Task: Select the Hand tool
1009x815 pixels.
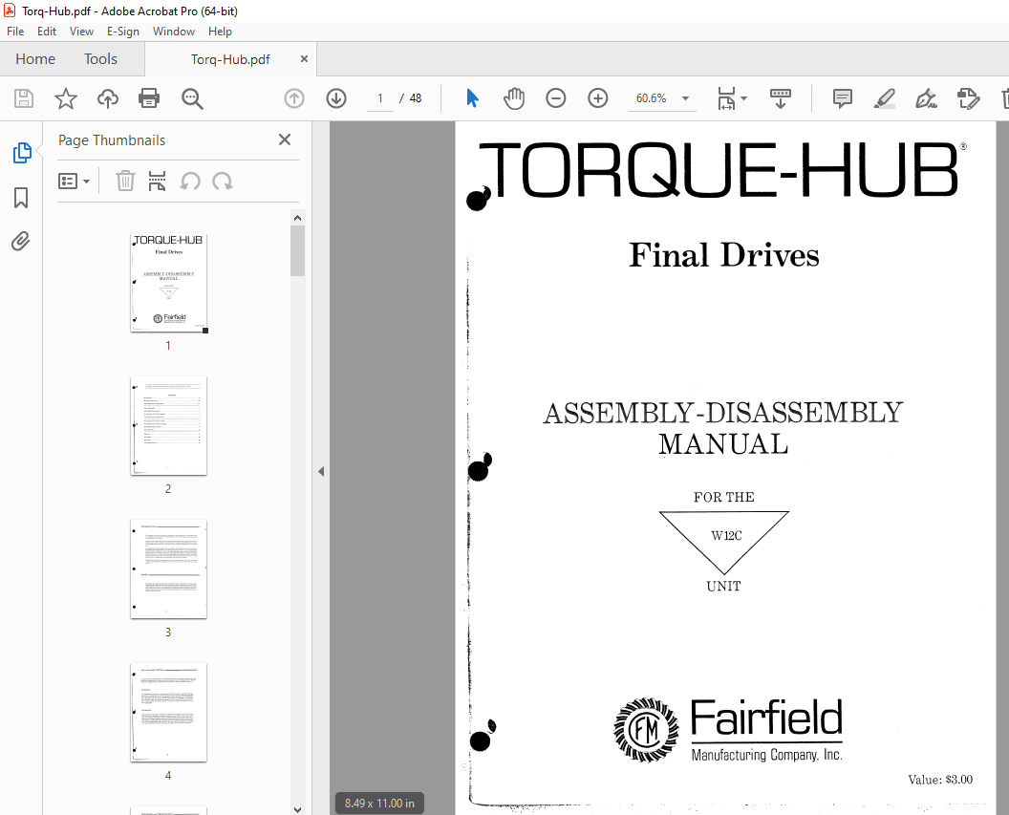Action: pos(514,97)
